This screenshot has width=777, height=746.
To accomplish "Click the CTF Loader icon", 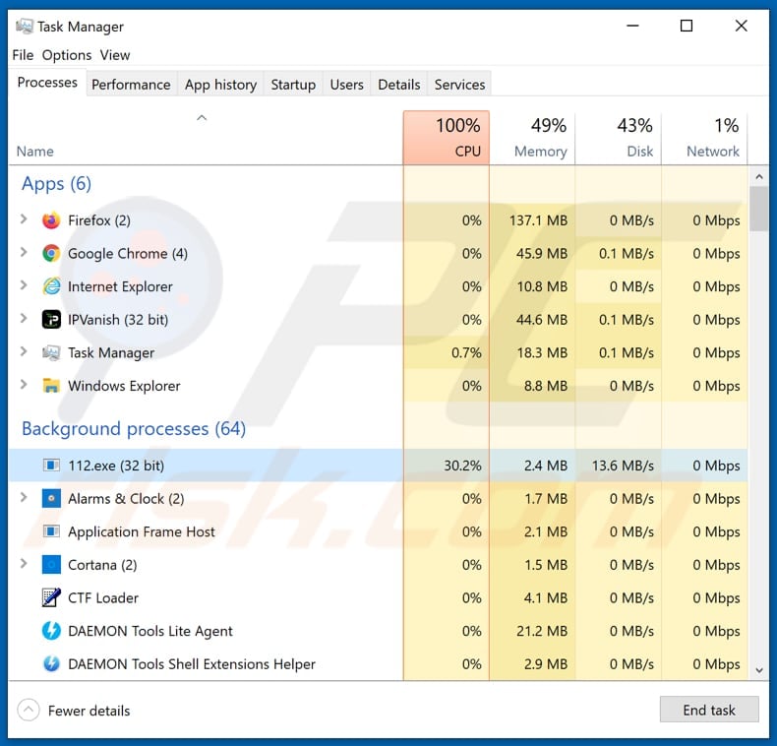I will point(51,597).
